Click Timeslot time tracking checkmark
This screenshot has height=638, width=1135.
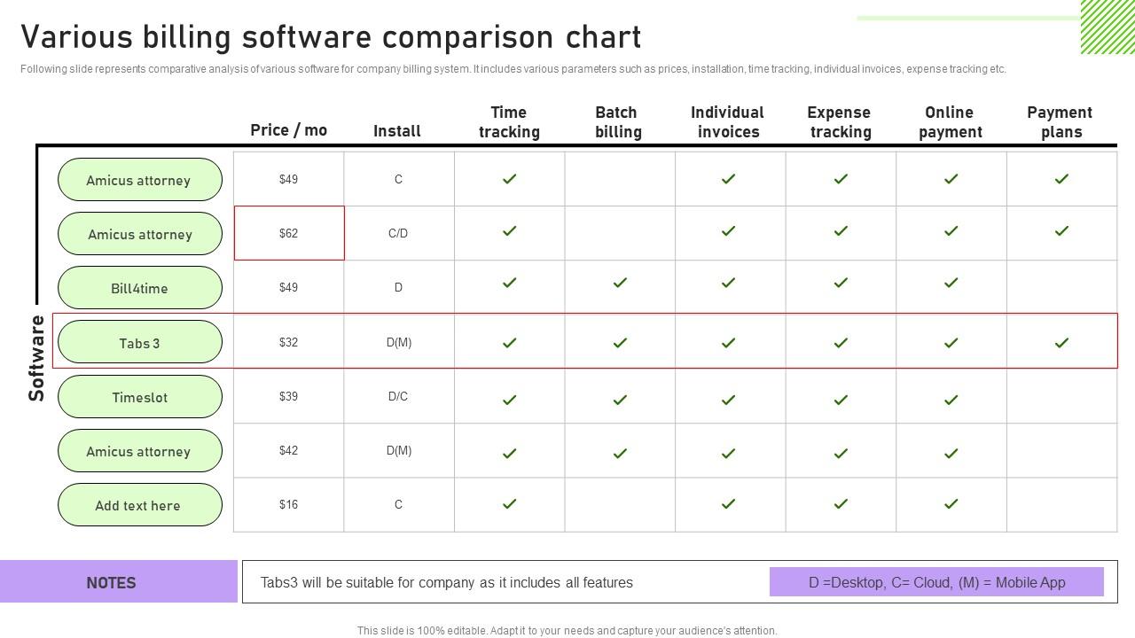coord(509,400)
